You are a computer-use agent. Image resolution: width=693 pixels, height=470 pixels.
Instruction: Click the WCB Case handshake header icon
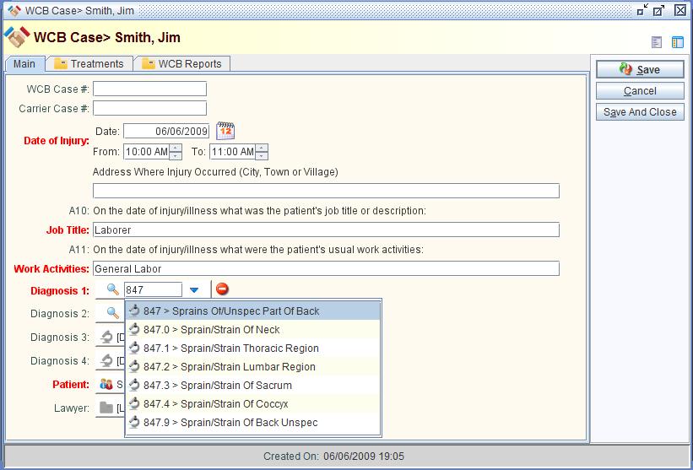[17, 37]
